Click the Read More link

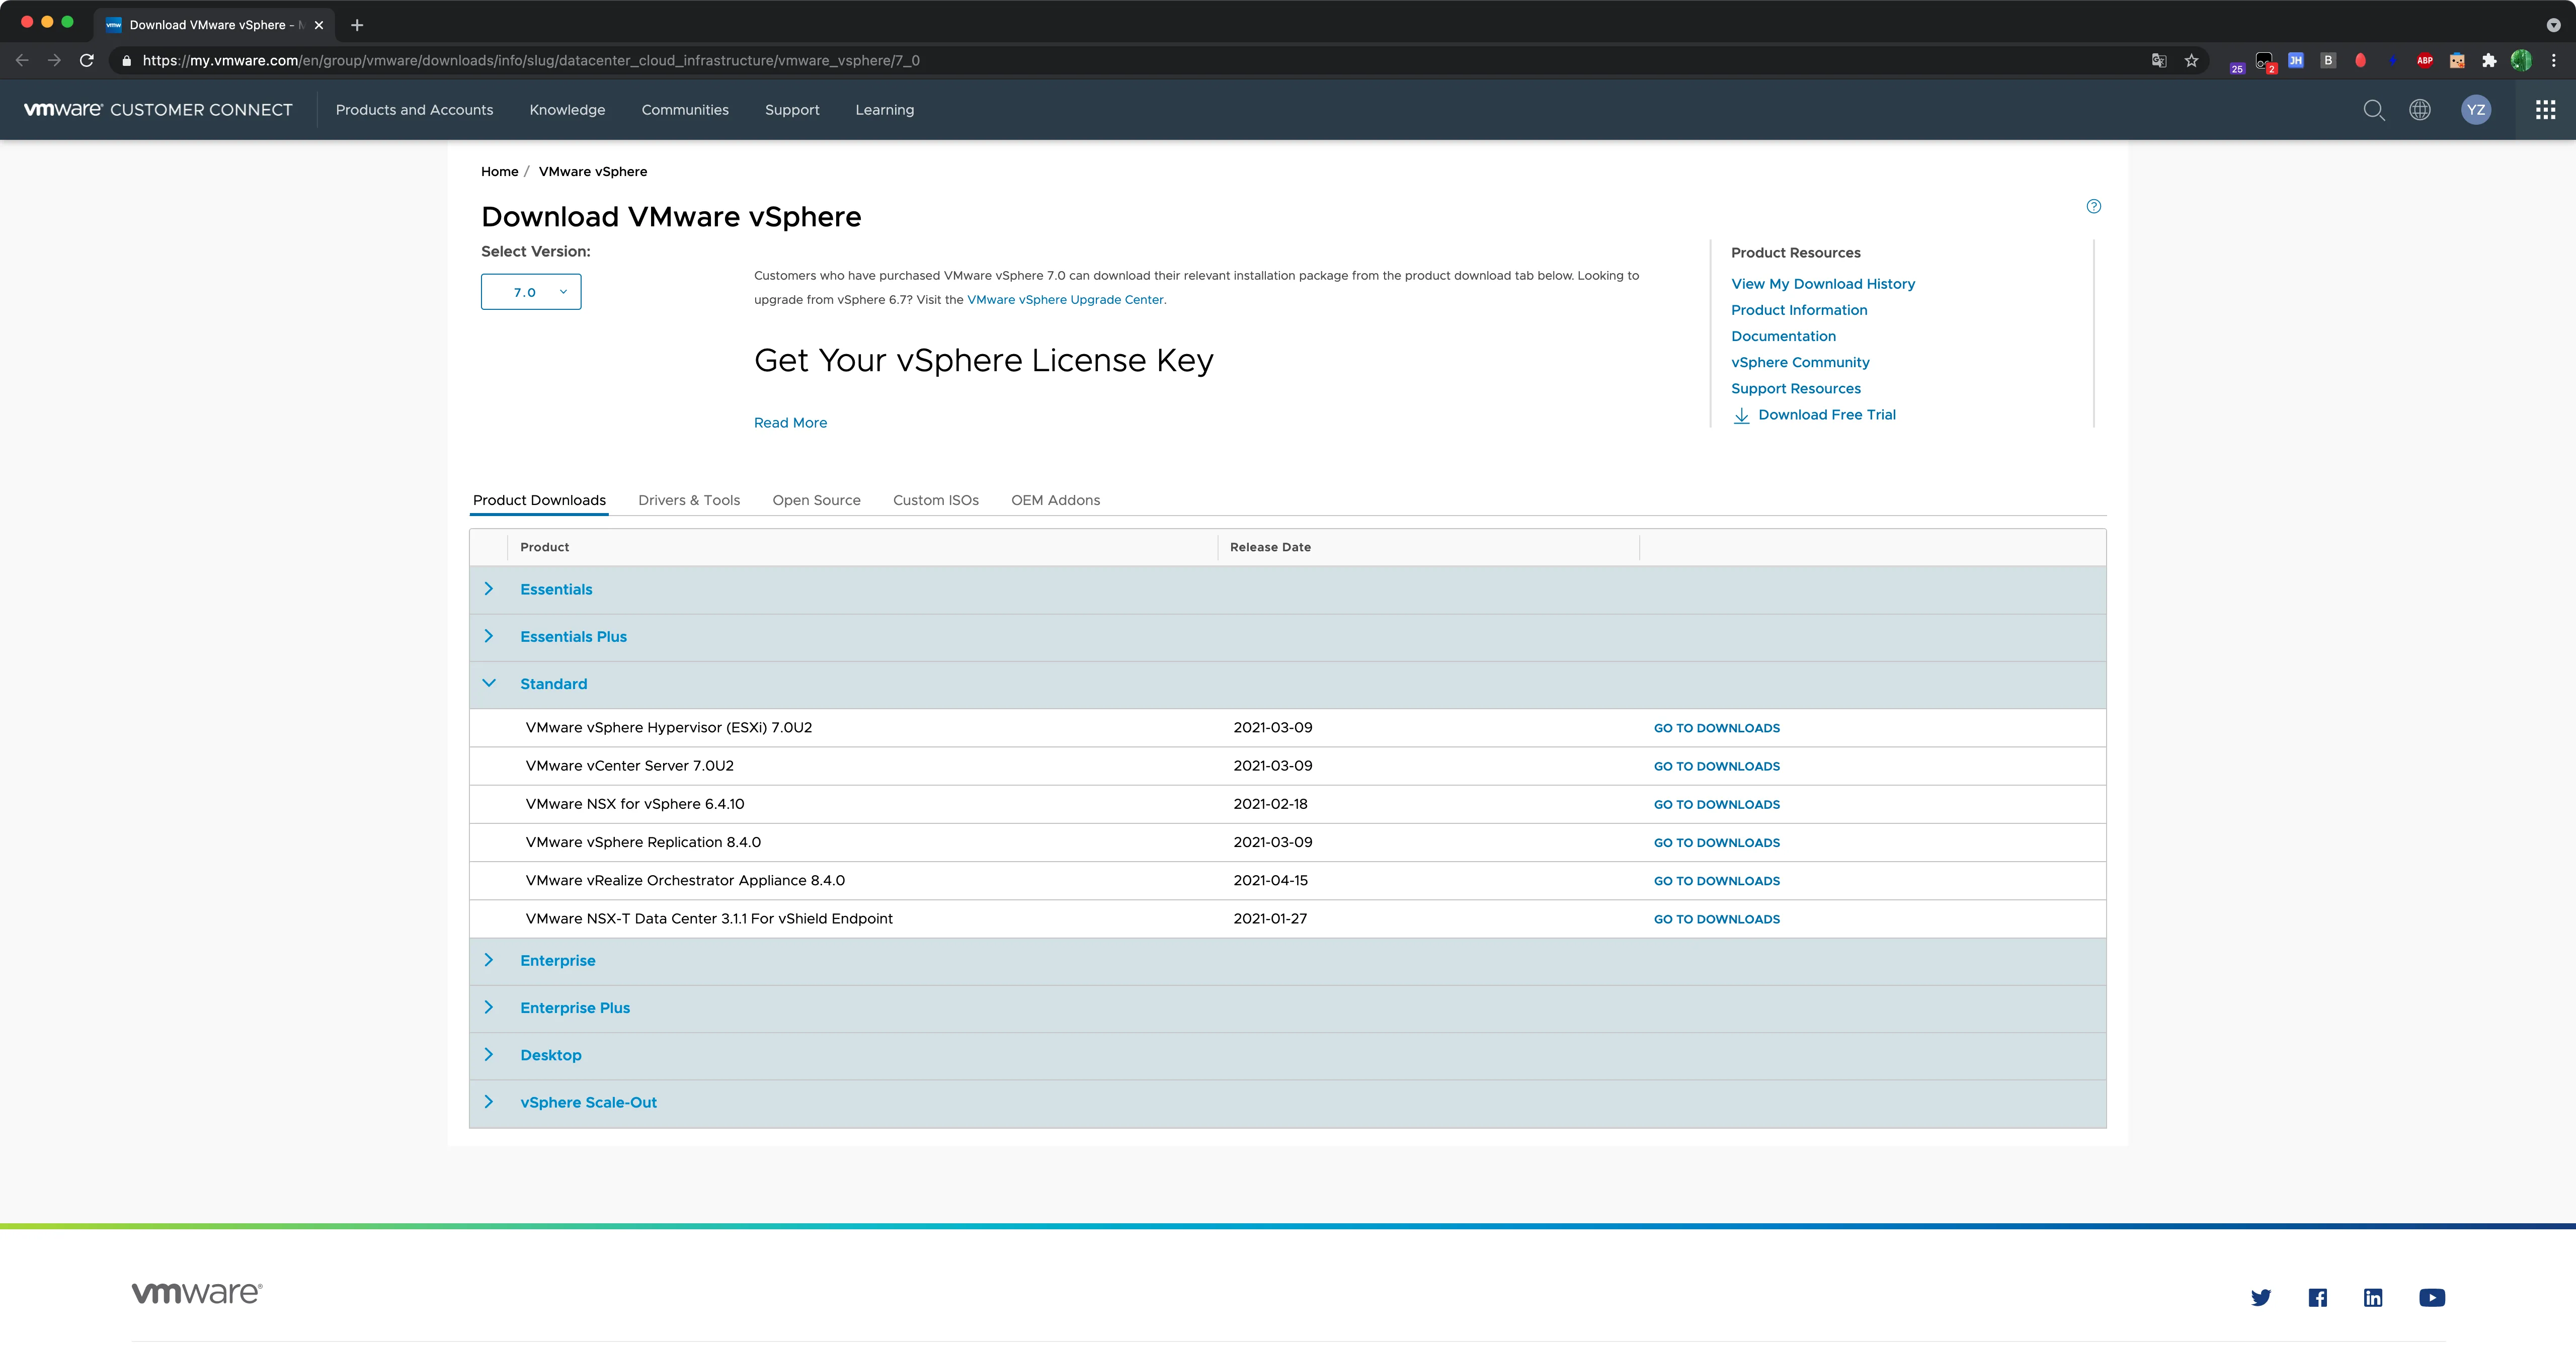(790, 423)
